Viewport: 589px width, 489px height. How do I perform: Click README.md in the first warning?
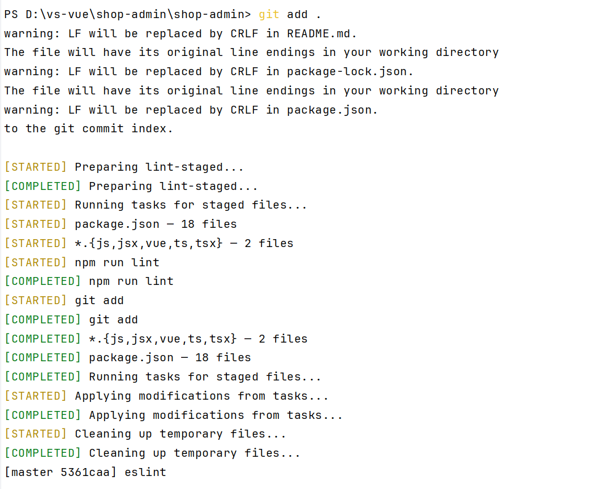321,33
